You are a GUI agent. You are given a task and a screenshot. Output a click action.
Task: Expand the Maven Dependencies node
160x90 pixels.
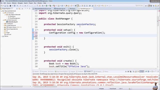tap(3, 29)
